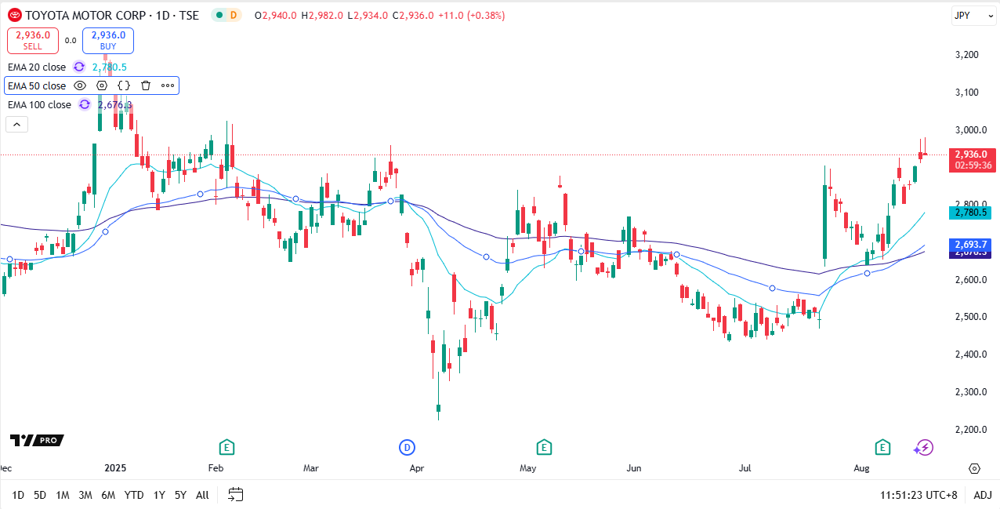Click the purple refresh icon beside EMA 20
Viewport: 1000px width, 509px height.
(79, 67)
